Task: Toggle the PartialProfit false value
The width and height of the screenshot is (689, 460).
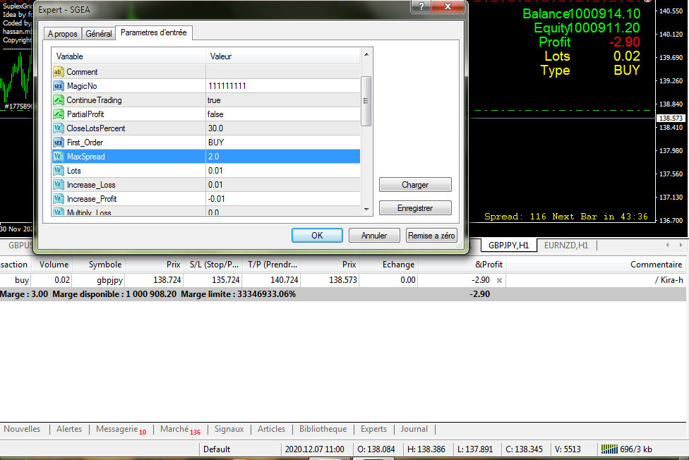Action: 282,114
